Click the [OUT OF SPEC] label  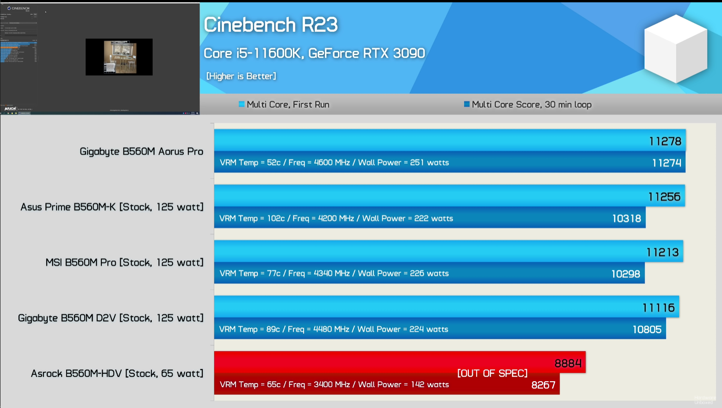tap(492, 373)
